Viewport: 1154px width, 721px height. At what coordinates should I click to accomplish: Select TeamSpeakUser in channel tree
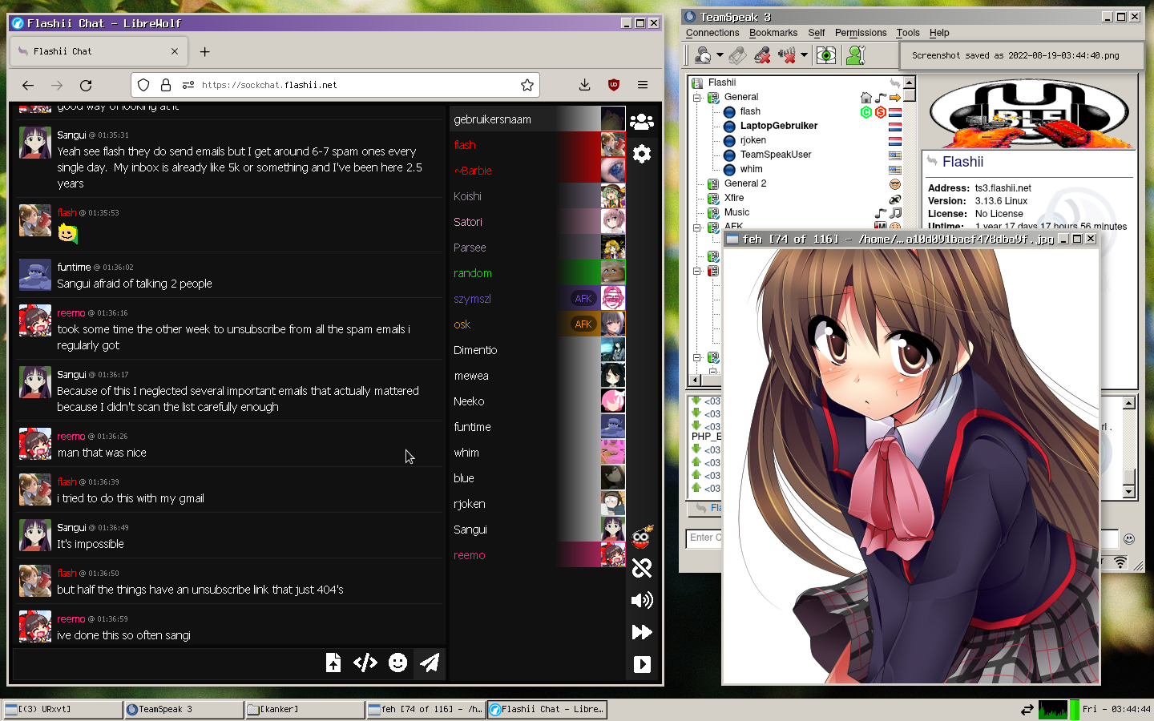point(776,155)
